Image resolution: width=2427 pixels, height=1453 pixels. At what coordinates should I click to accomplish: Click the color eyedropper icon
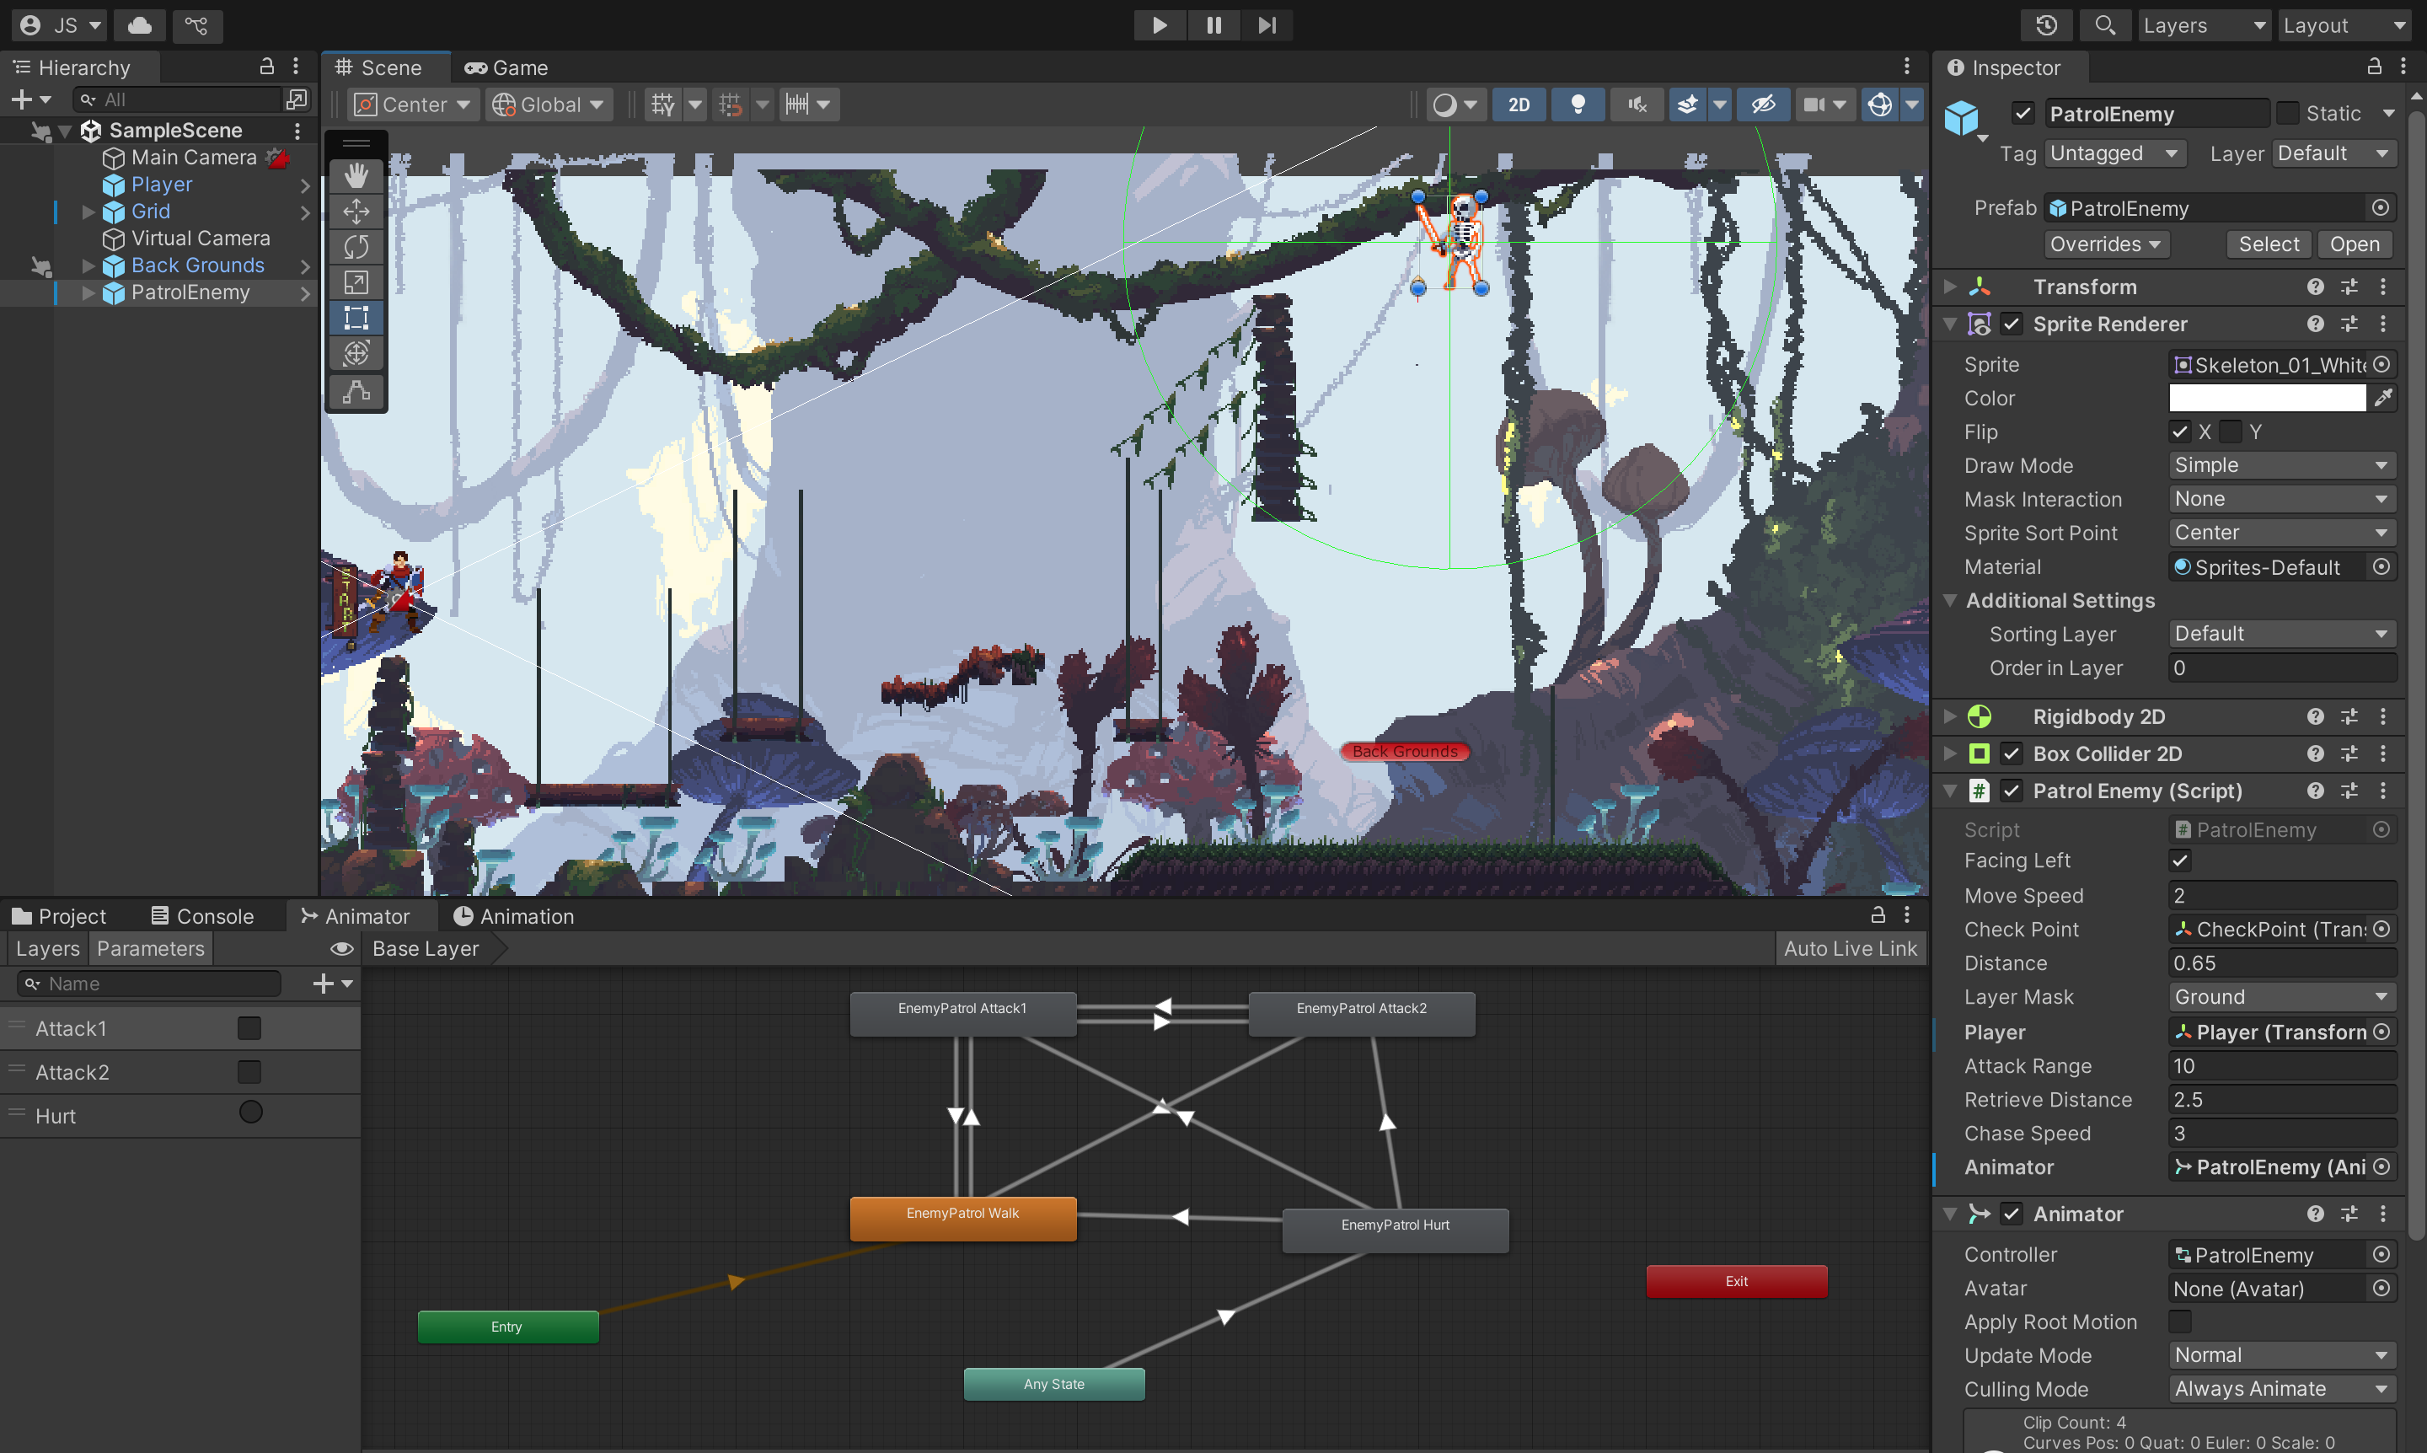2383,398
